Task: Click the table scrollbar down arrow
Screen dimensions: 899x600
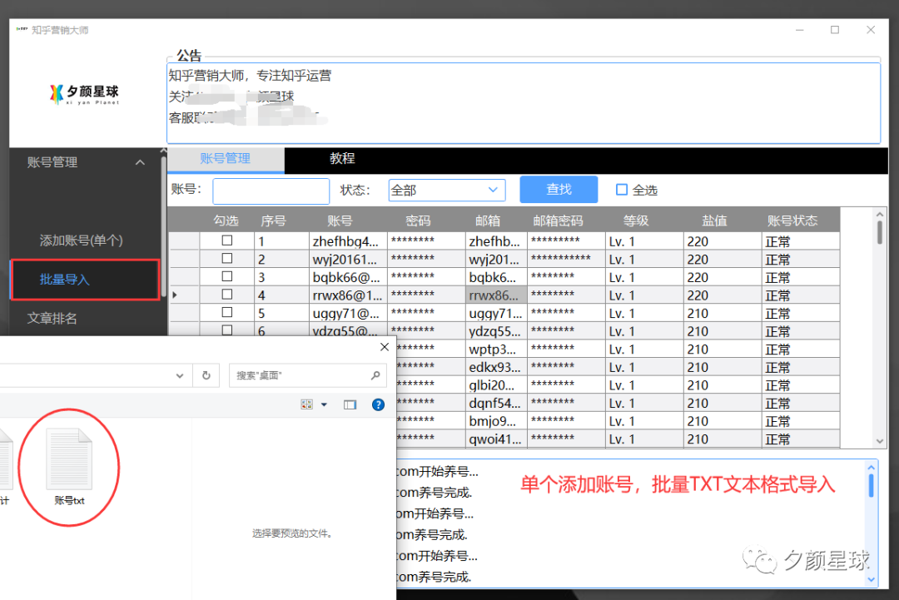Action: pyautogui.click(x=880, y=441)
